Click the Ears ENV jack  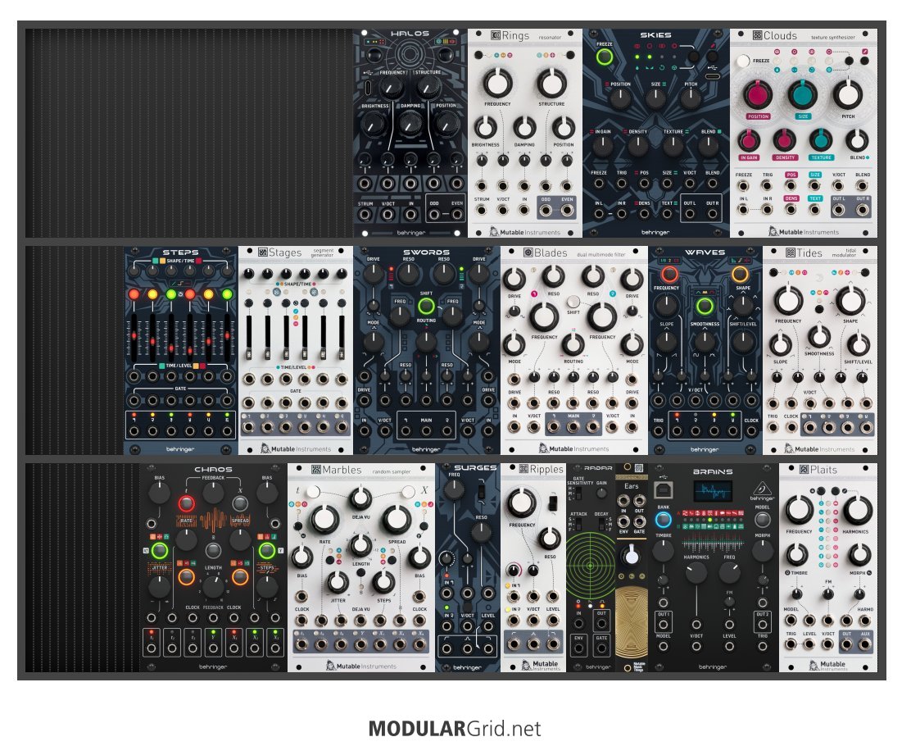coord(623,521)
